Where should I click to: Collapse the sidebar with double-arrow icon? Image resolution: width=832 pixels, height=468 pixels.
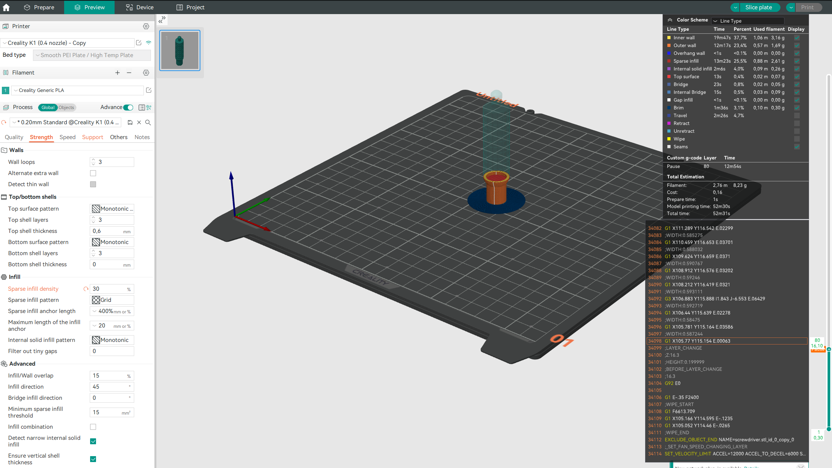click(x=162, y=20)
